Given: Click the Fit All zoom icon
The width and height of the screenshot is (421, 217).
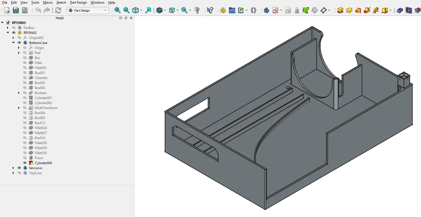Looking at the screenshot, I should tap(118, 10).
